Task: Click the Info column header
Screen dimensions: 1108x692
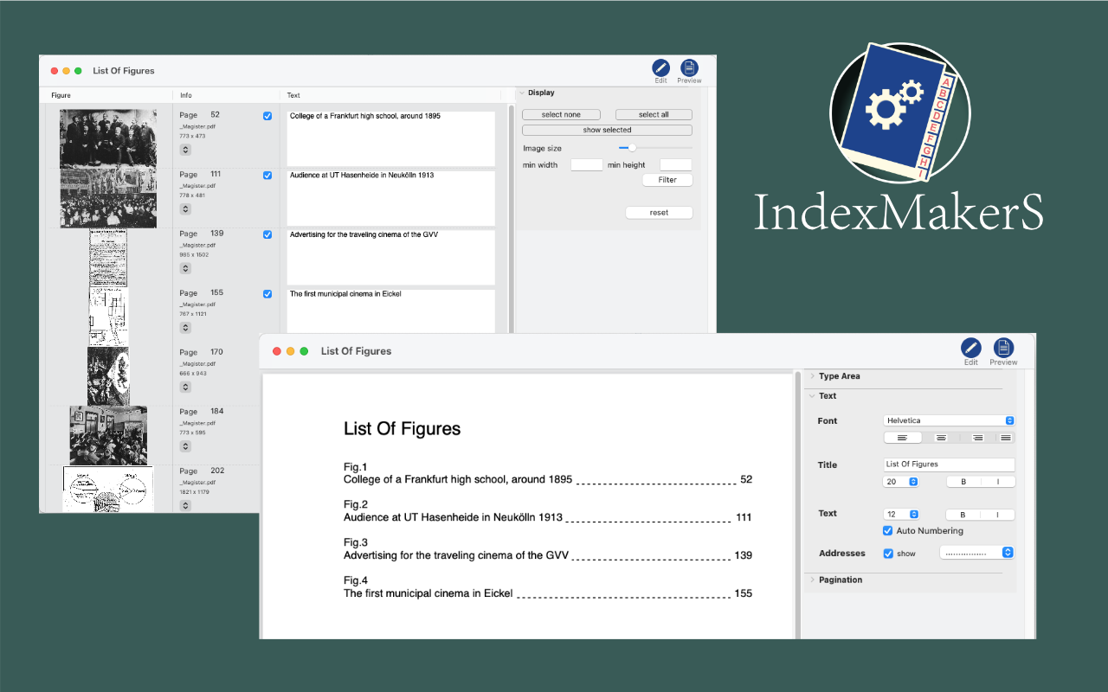Action: 186,95
